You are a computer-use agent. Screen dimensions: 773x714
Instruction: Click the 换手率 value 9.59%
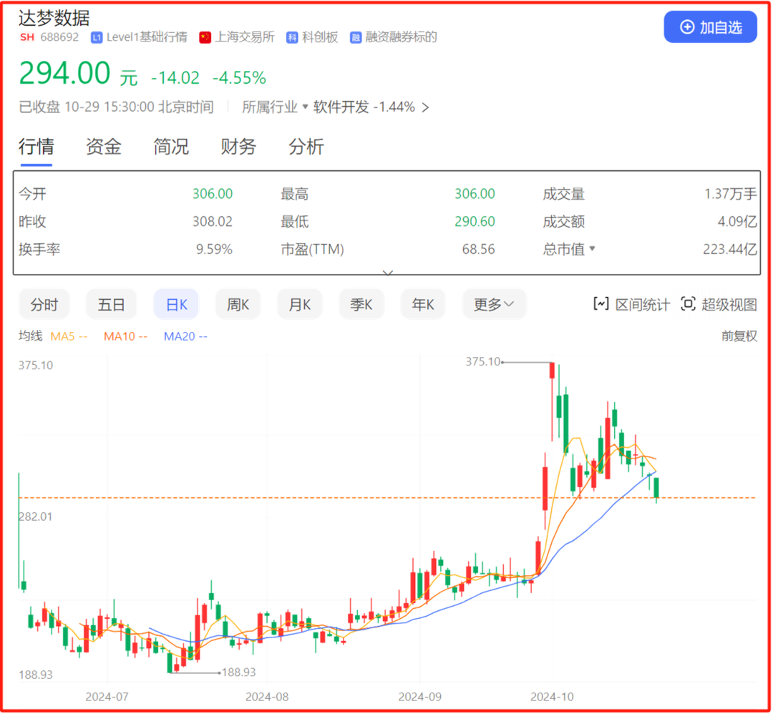(x=215, y=250)
